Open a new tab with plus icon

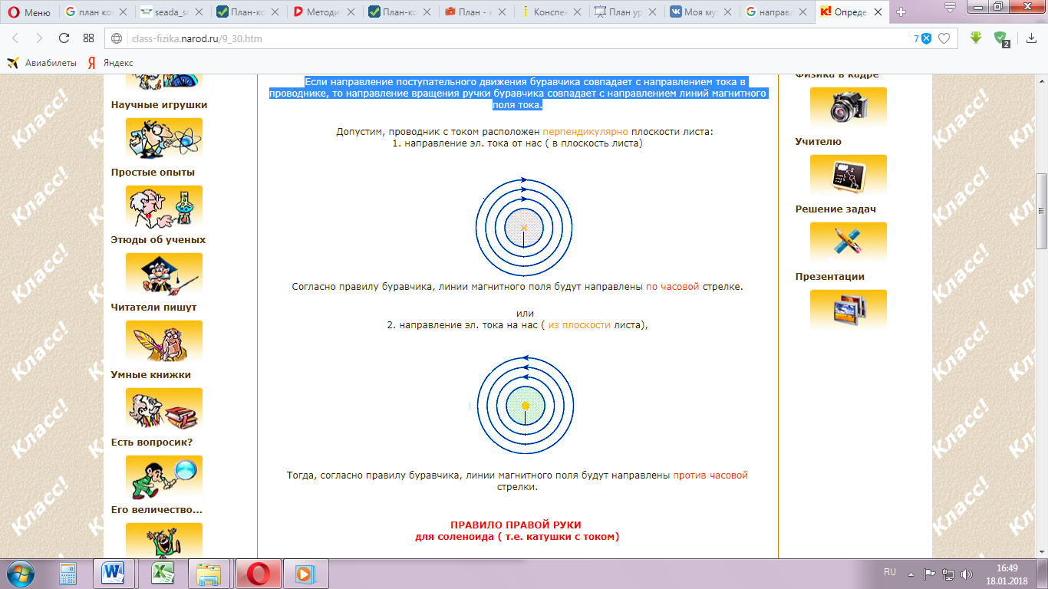click(x=901, y=12)
